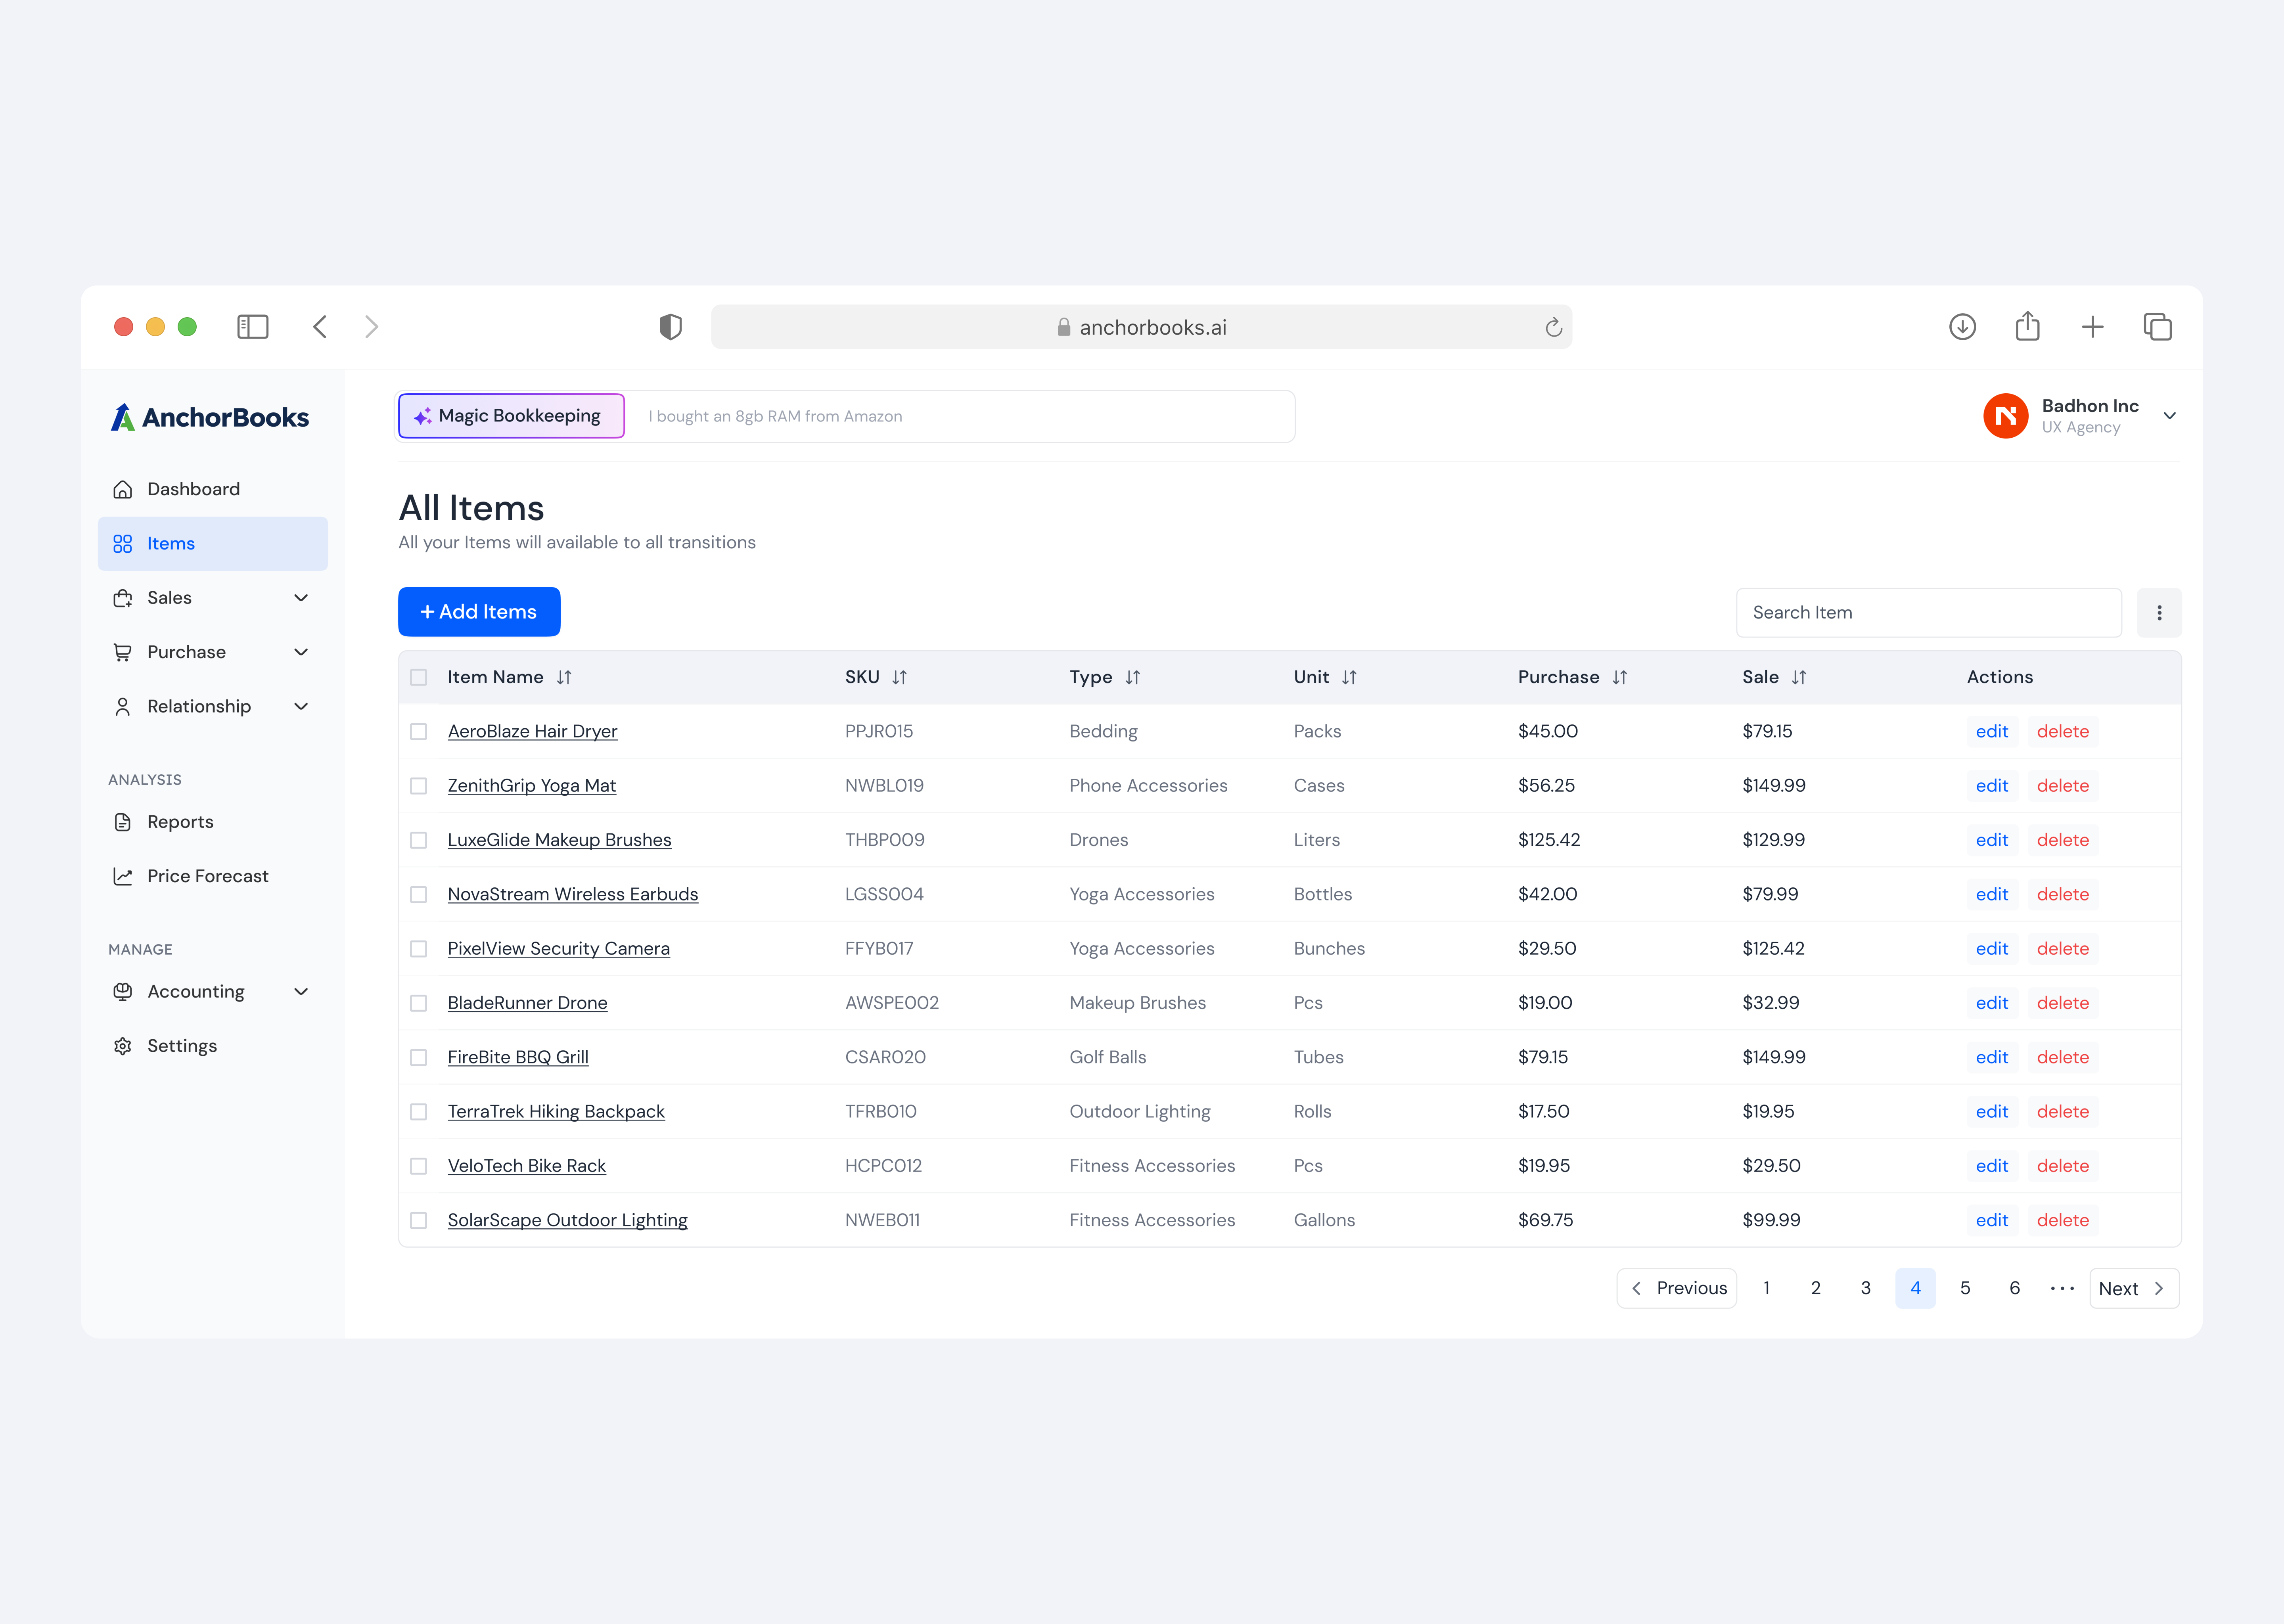Click the Add Items button
This screenshot has height=1624, width=2284.
(479, 611)
